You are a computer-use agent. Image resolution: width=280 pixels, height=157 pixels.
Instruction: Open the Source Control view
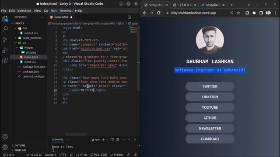point(5,39)
